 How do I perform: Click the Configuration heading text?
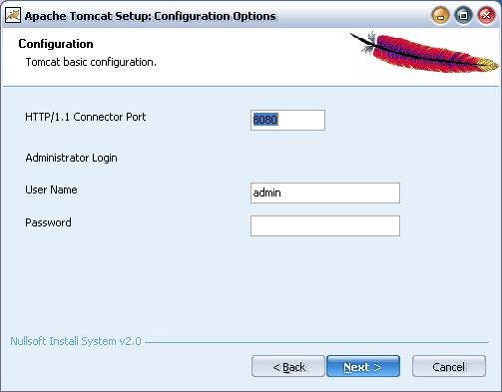pyautogui.click(x=56, y=44)
